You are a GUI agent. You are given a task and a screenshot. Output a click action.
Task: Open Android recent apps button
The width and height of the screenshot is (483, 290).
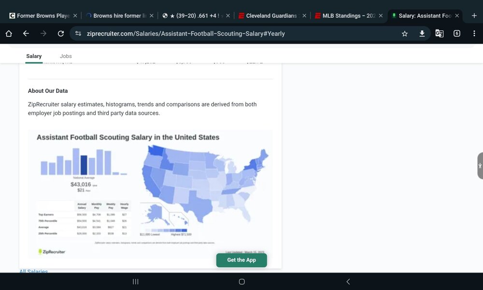(x=135, y=281)
